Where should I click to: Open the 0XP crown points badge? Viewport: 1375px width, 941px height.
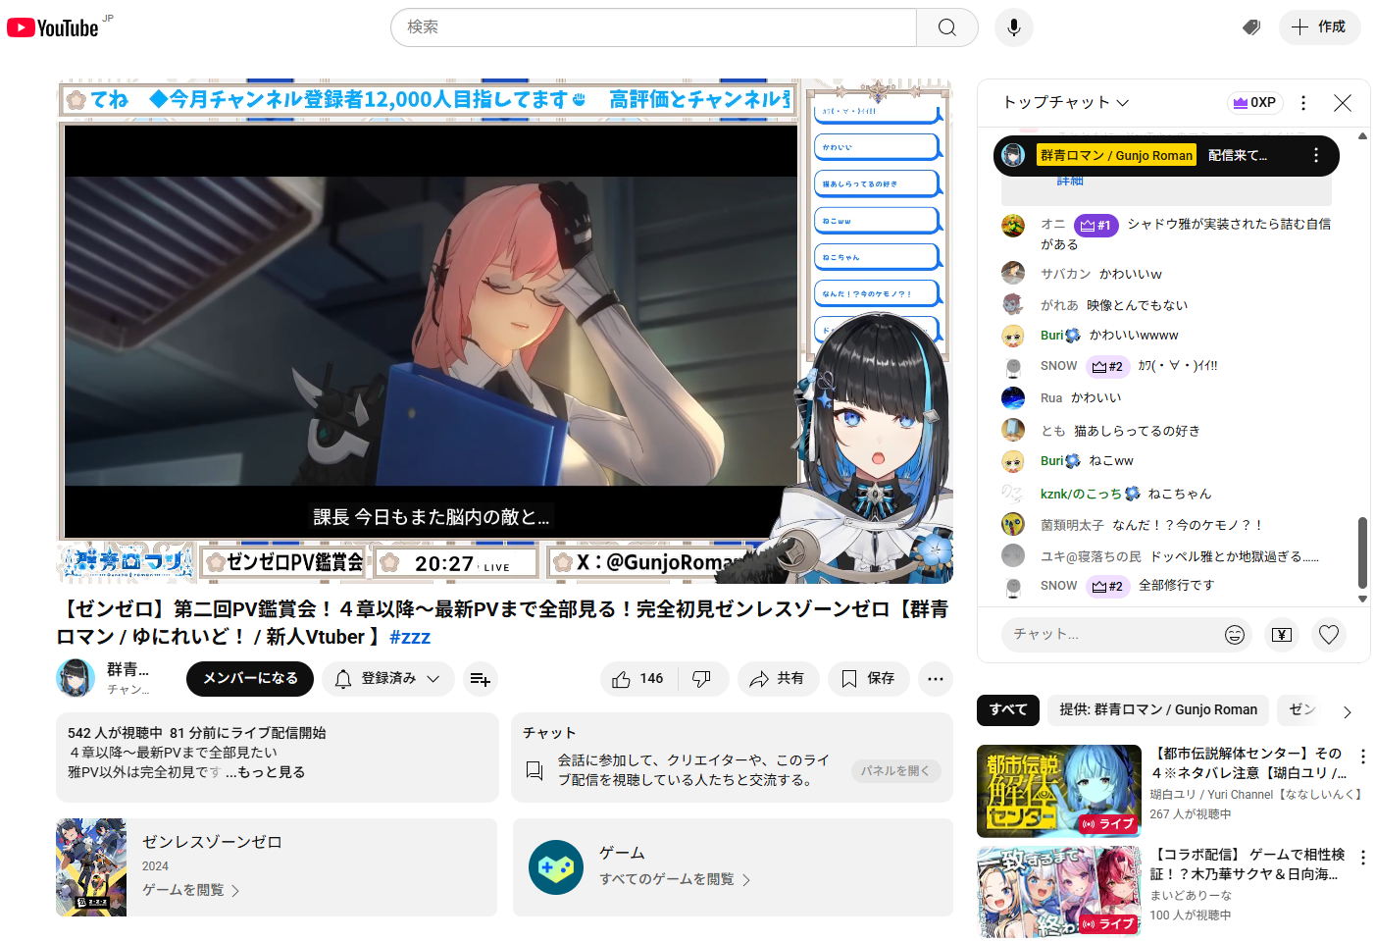coord(1254,102)
